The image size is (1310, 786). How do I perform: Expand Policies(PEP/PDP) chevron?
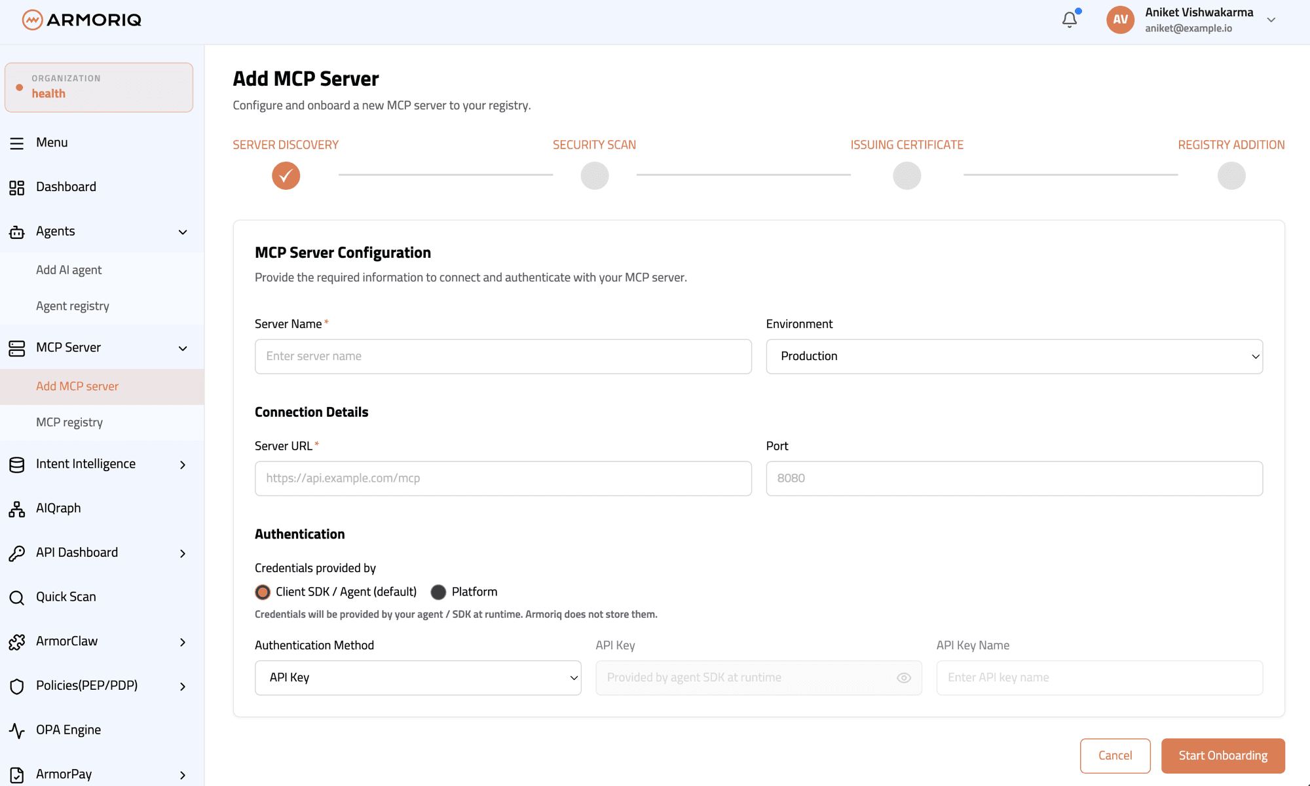tap(183, 687)
